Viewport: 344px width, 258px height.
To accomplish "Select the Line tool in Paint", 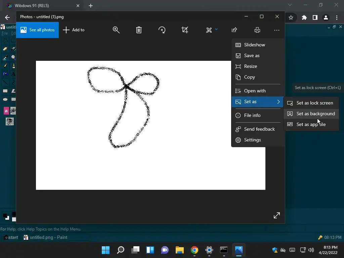I will pos(5,83).
